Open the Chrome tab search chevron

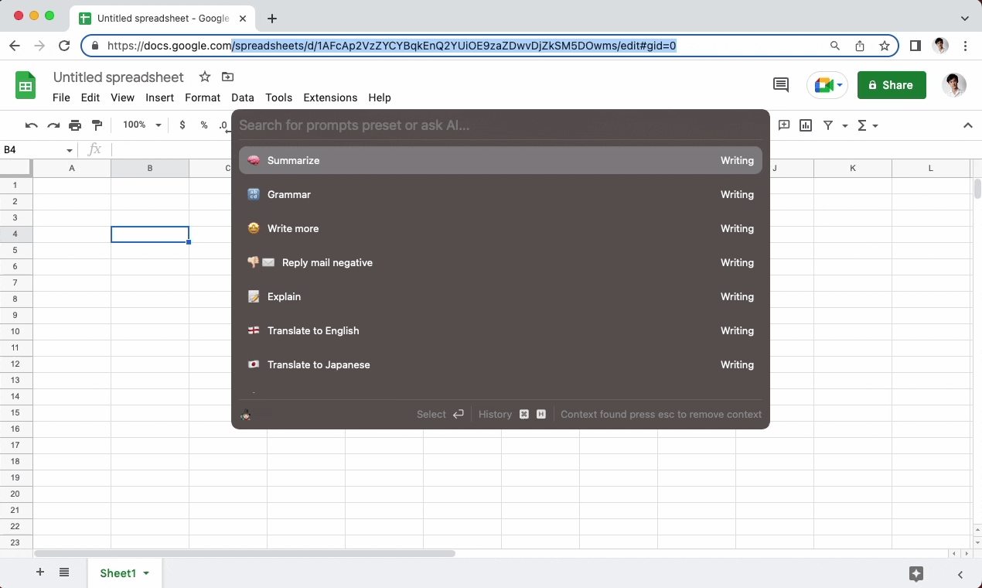(965, 19)
